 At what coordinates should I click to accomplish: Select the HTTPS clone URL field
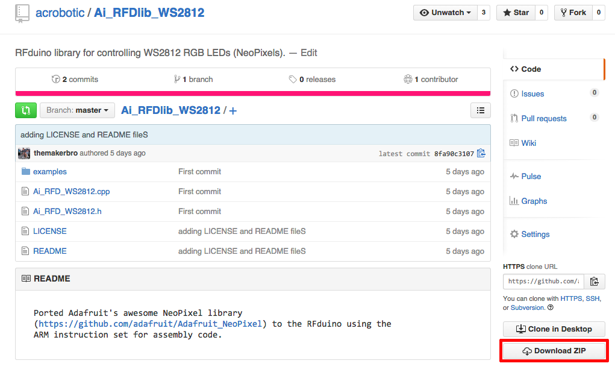coord(543,282)
